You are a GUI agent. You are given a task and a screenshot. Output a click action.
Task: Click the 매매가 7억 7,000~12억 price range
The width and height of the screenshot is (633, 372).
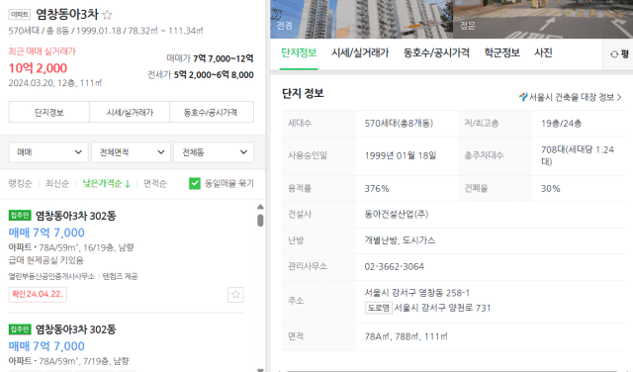tap(210, 58)
